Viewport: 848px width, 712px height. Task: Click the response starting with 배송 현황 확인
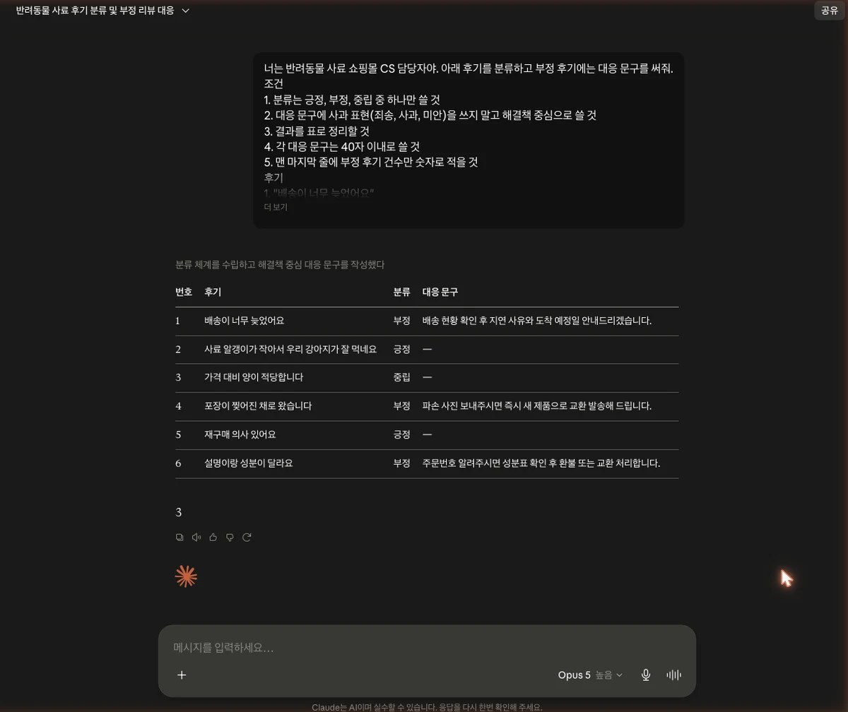click(537, 321)
